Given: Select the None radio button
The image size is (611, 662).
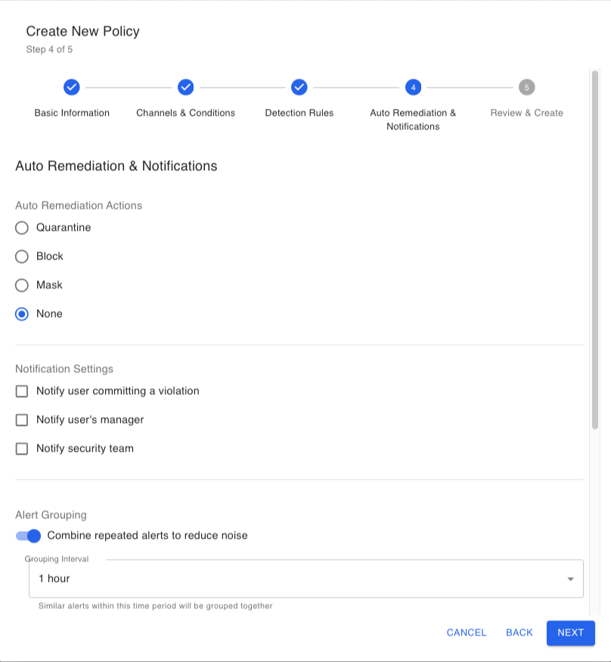Looking at the screenshot, I should pyautogui.click(x=22, y=314).
